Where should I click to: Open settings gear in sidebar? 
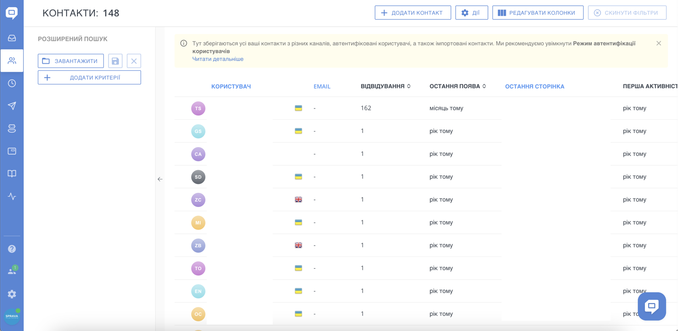12,294
